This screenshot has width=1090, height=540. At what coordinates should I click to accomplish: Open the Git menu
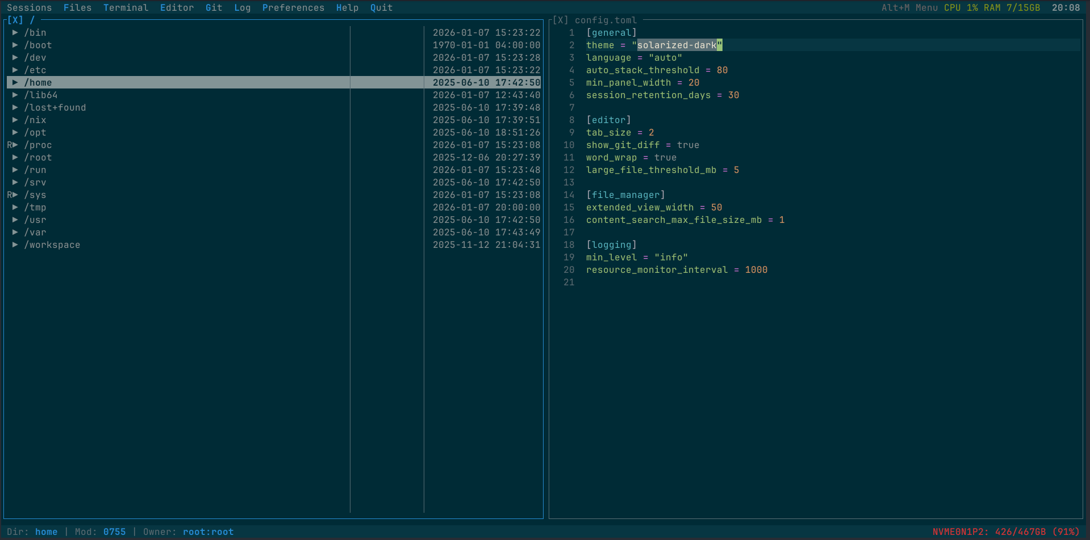(x=214, y=7)
